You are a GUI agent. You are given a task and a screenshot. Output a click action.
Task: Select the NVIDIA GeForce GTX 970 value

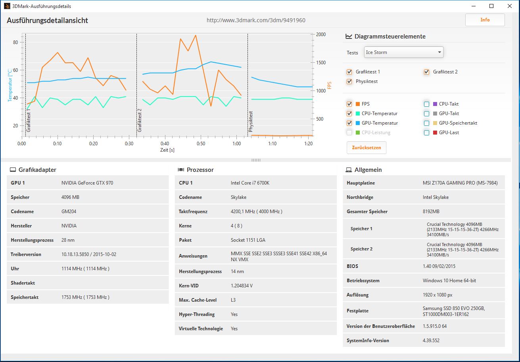pyautogui.click(x=87, y=183)
